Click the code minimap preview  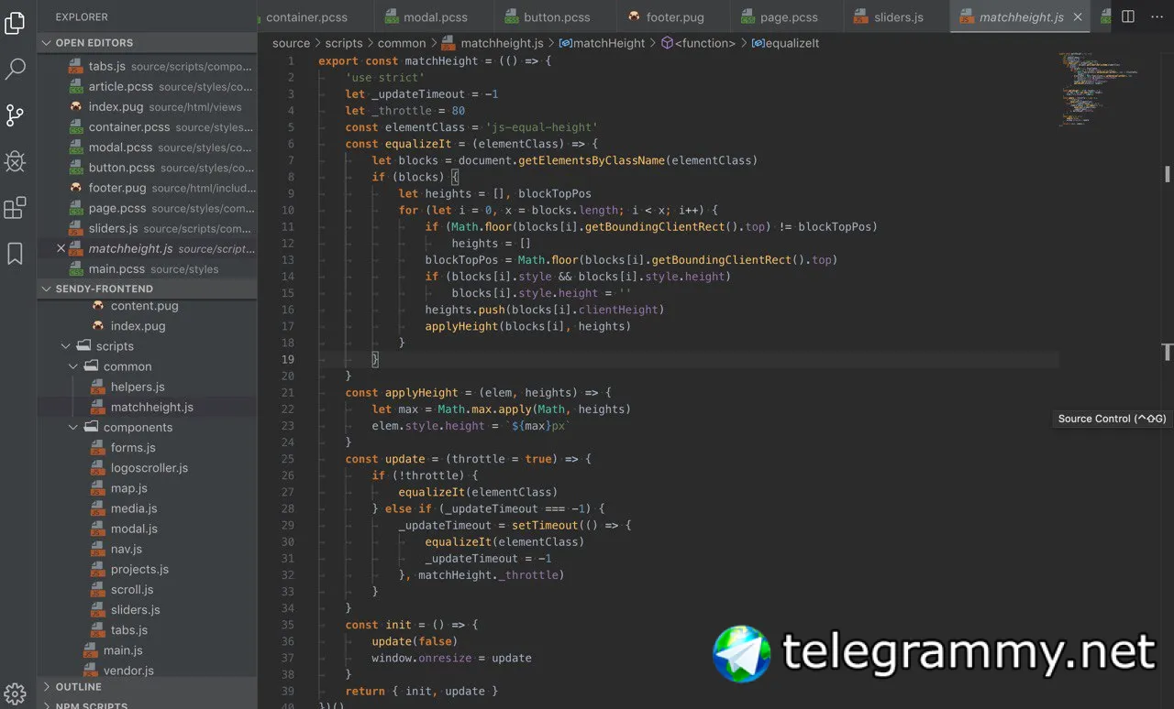pyautogui.click(x=1098, y=89)
